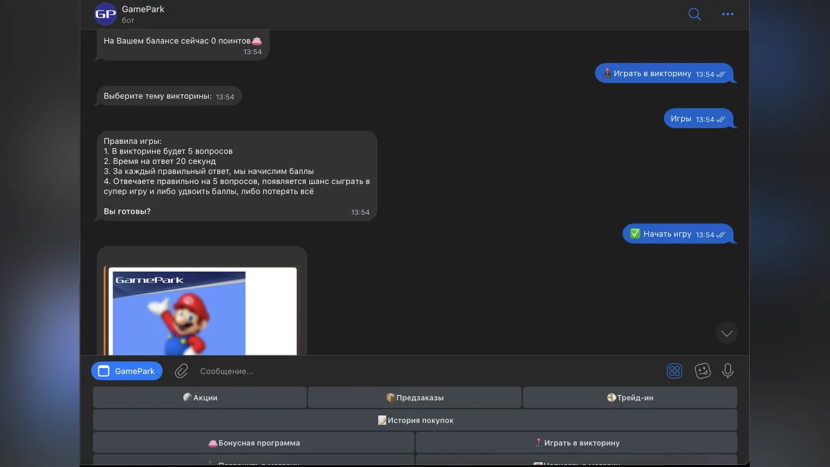Jump to latest message with down arrow
The image size is (830, 467).
tap(727, 333)
